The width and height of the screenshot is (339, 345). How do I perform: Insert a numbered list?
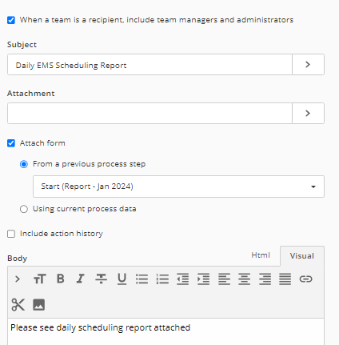(162, 279)
